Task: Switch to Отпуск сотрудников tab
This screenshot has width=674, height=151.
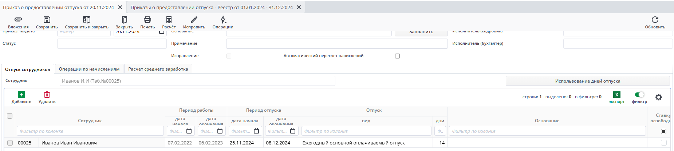Action: [x=28, y=69]
